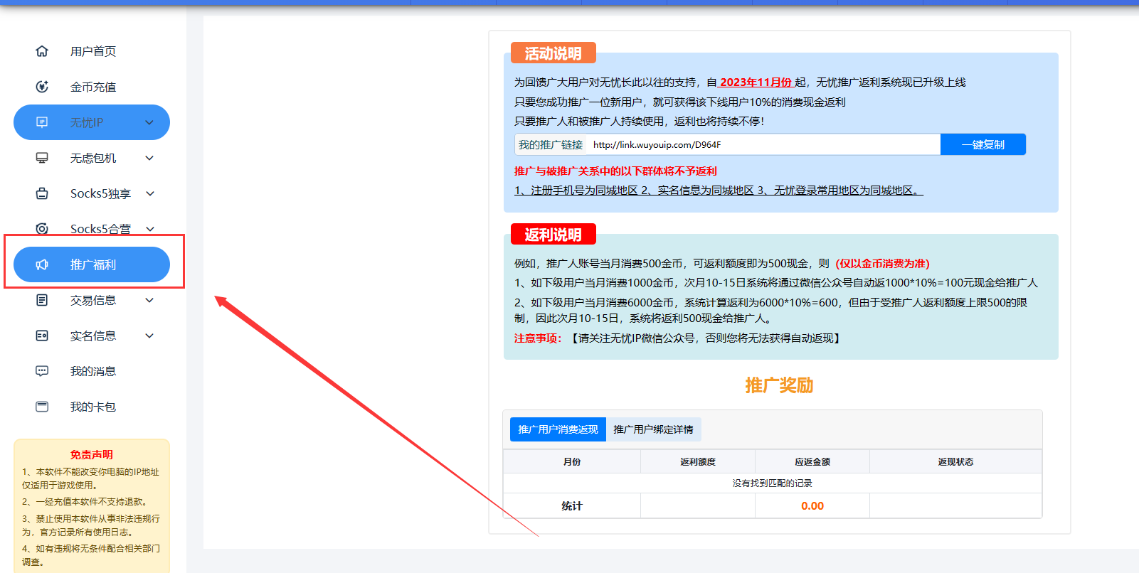Click the 统计 row label
The height and width of the screenshot is (573, 1139).
point(572,506)
